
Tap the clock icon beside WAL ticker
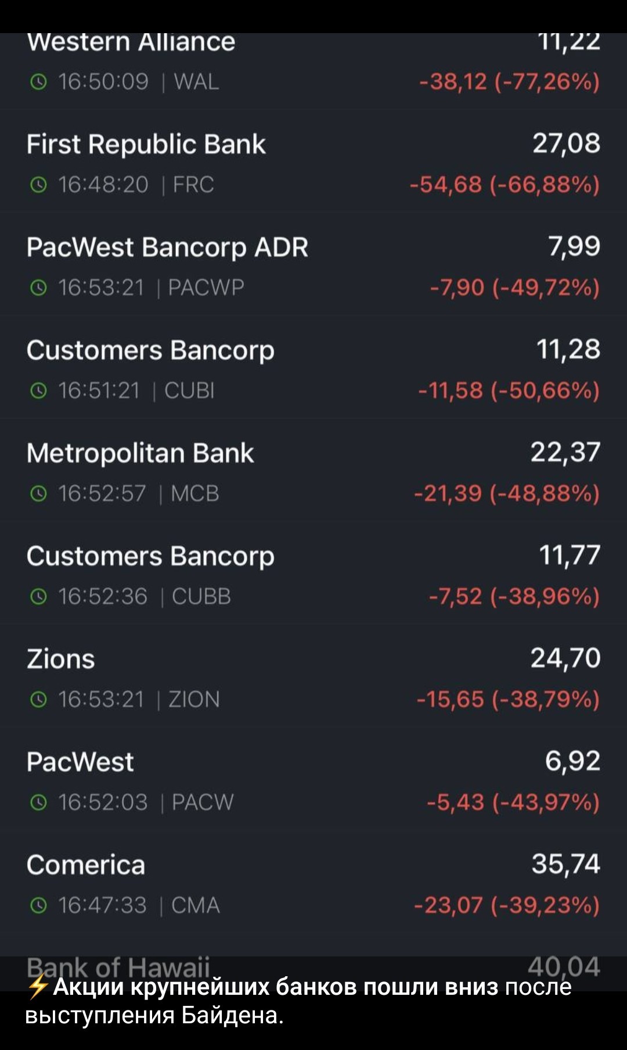[x=38, y=83]
